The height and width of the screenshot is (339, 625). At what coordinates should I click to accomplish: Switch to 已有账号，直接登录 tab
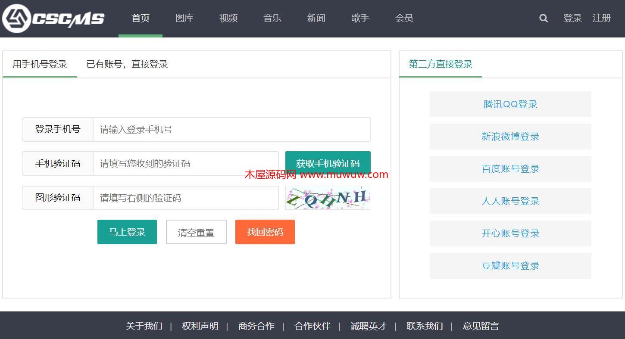(127, 64)
